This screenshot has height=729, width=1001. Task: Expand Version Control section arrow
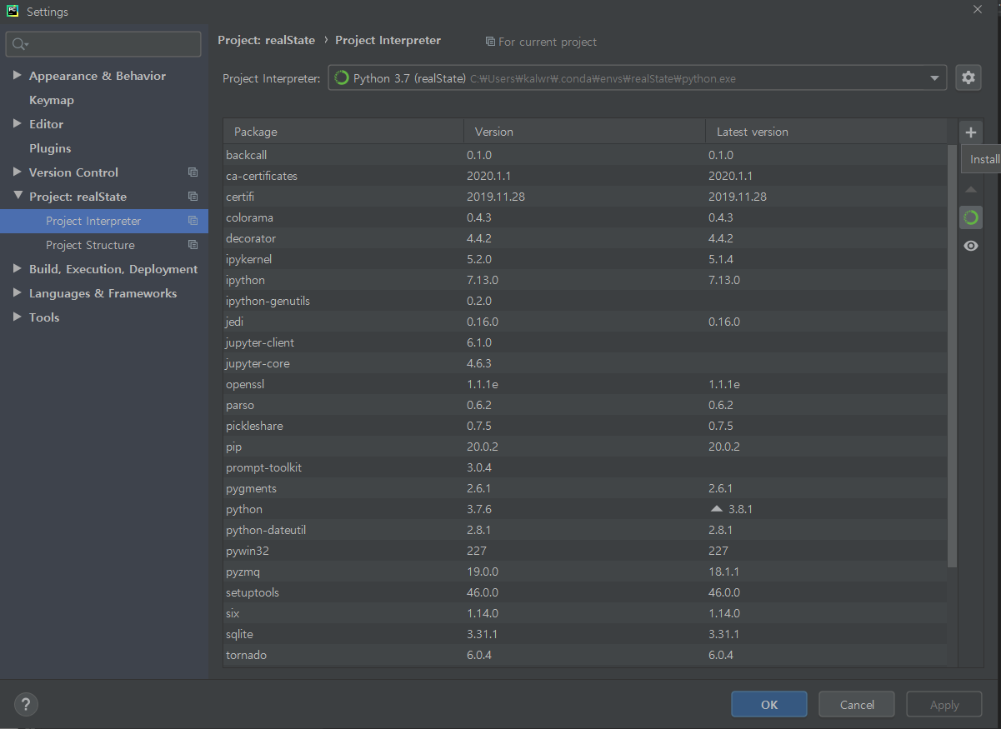17,172
